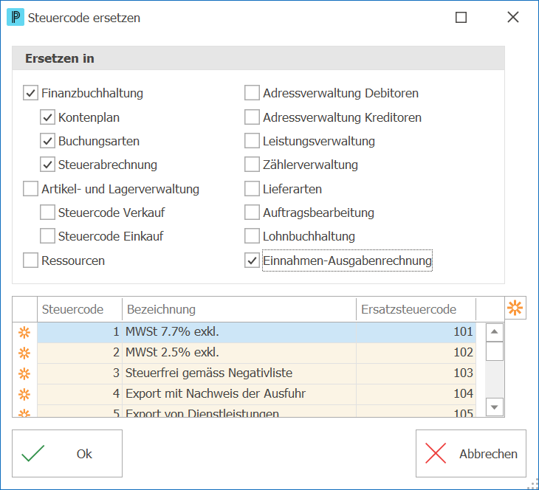Click Steuercode cell with value 2
539x490 pixels.
point(80,353)
